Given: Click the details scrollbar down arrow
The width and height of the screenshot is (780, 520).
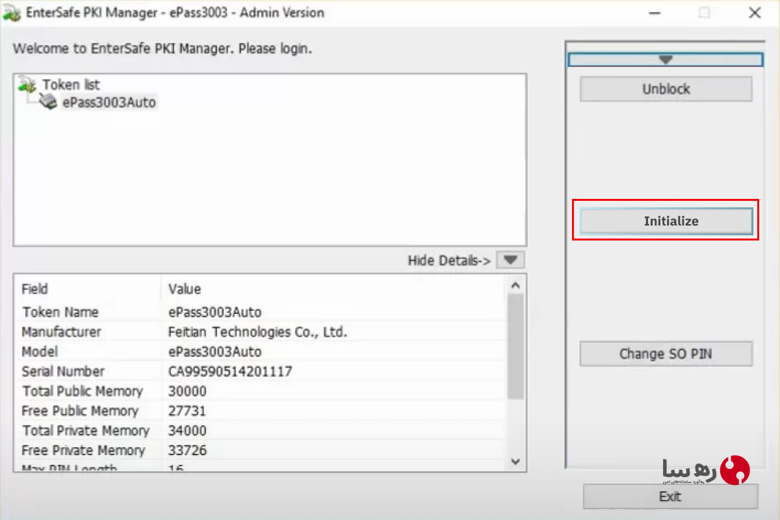Looking at the screenshot, I should pos(515,461).
